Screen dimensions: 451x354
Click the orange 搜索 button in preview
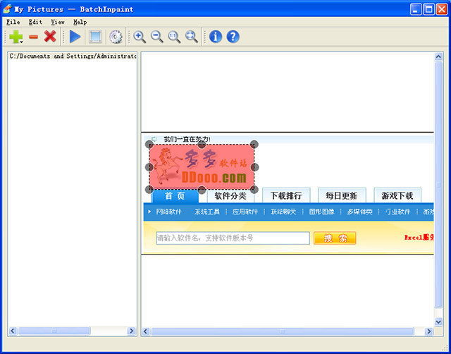point(335,238)
